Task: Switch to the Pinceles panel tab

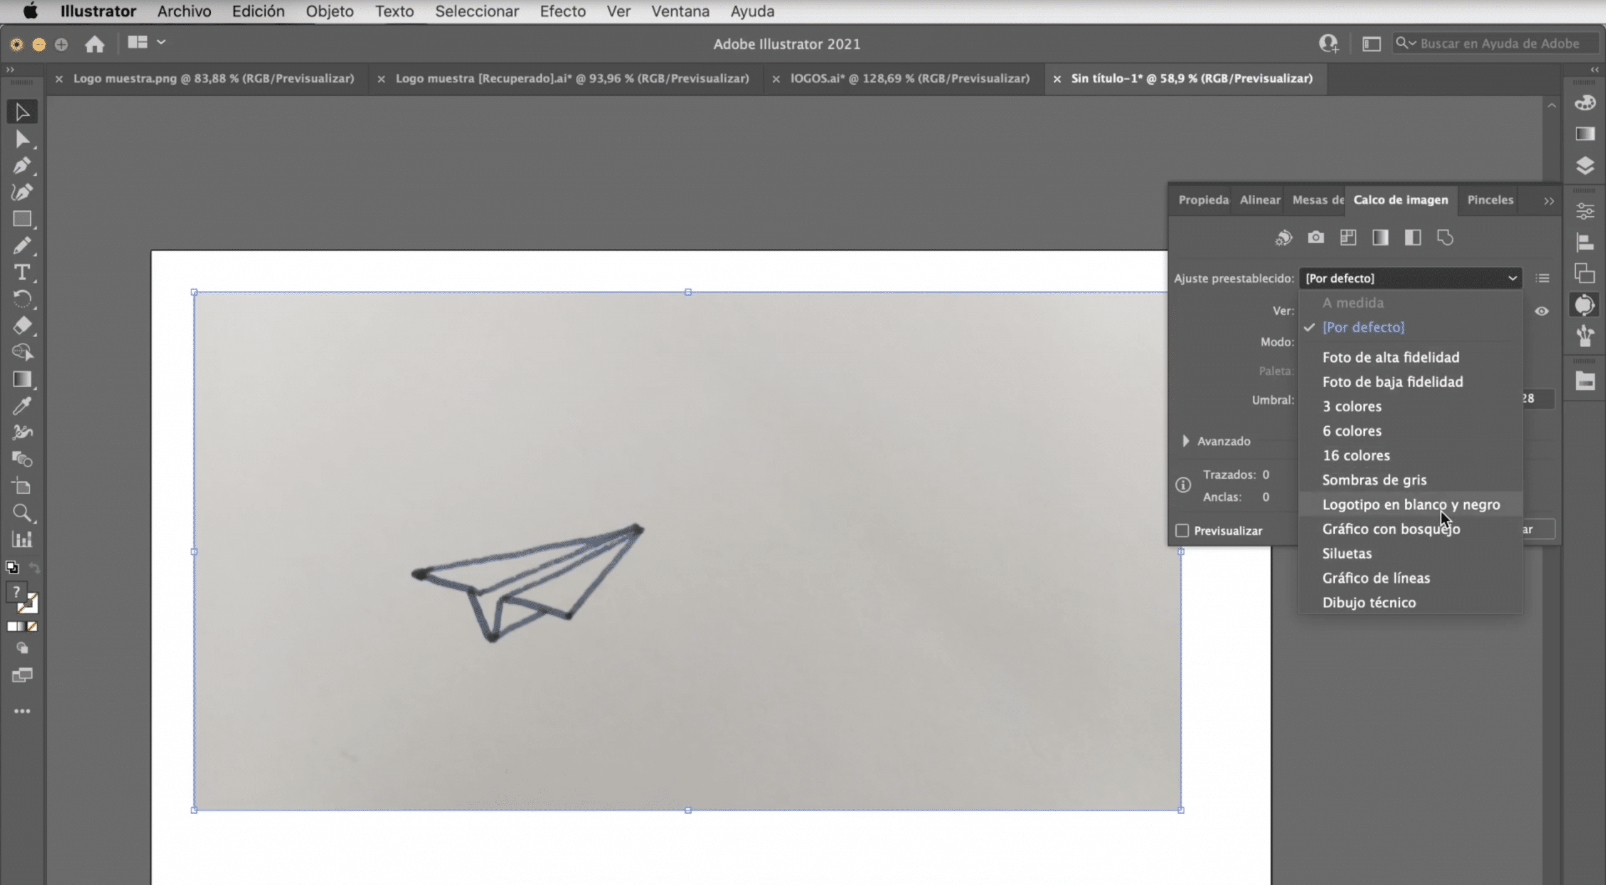Action: tap(1490, 200)
